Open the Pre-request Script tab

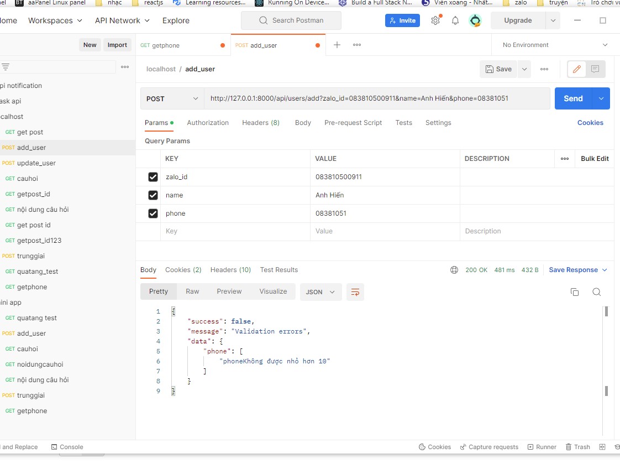[353, 123]
